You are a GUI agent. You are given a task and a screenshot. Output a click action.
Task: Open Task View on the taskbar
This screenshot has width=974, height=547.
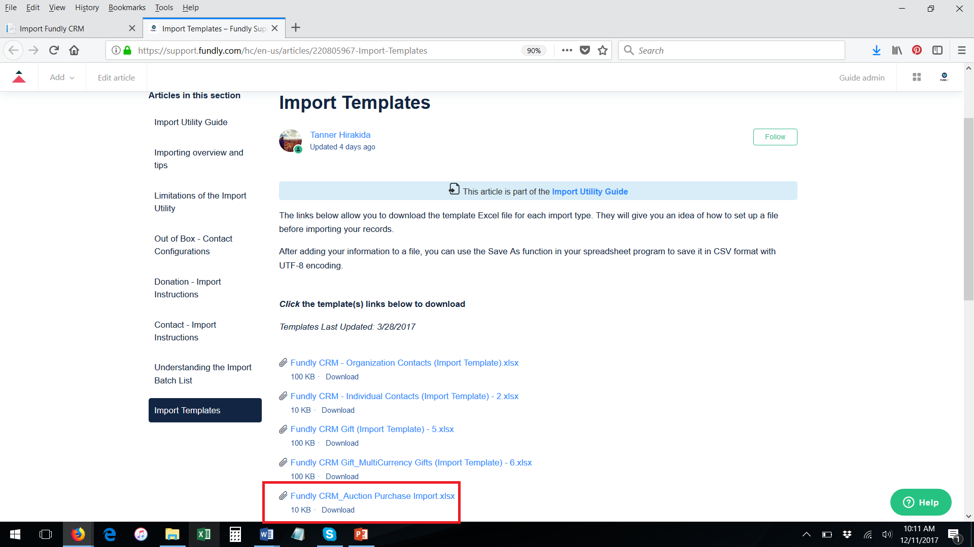point(46,534)
